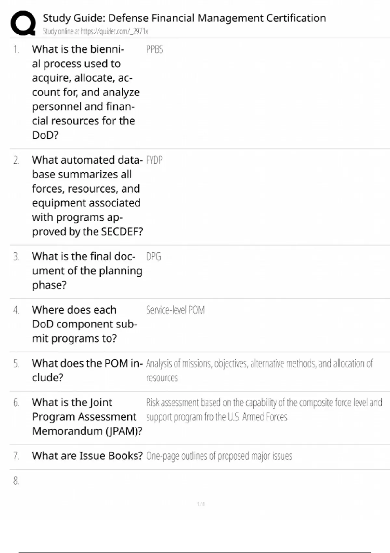Click the Issue Books question

click(87, 456)
